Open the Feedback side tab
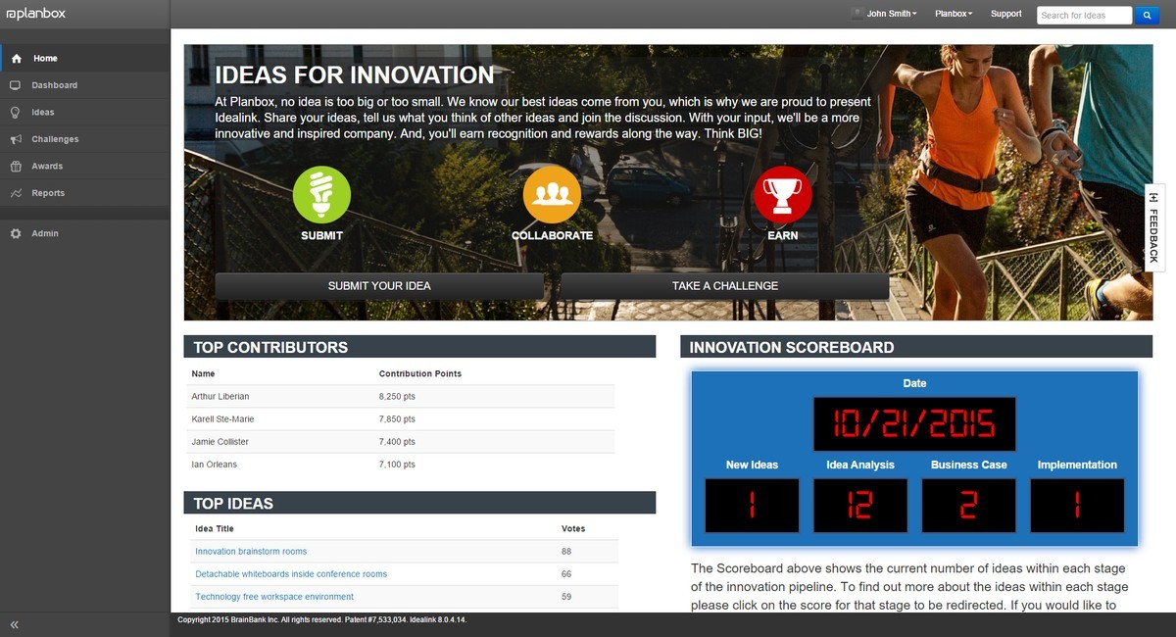The height and width of the screenshot is (637, 1176). click(x=1154, y=227)
